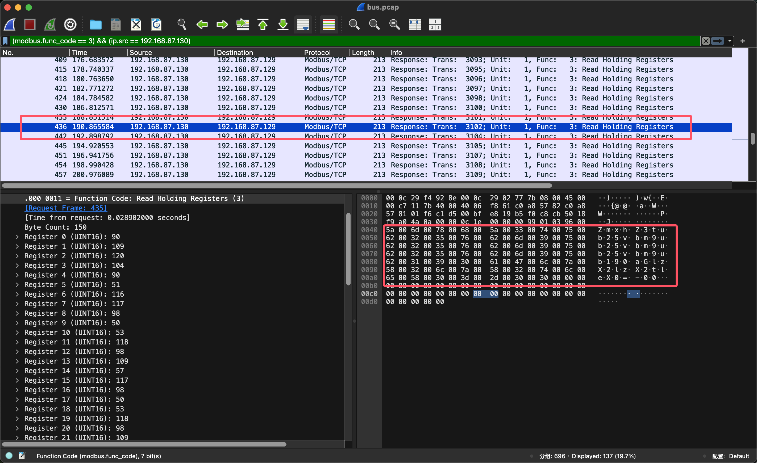The image size is (757, 463).
Task: Open the layout reset 1-2-3 icon
Action: point(435,24)
